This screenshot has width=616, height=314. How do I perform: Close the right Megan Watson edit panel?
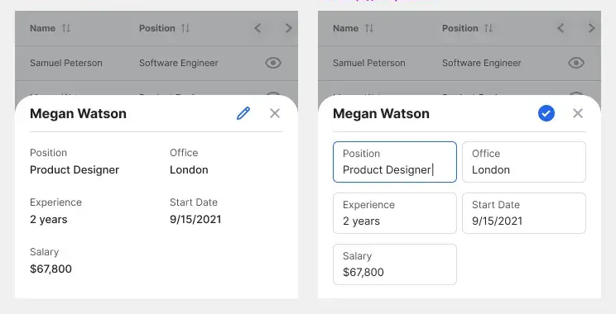pos(578,113)
